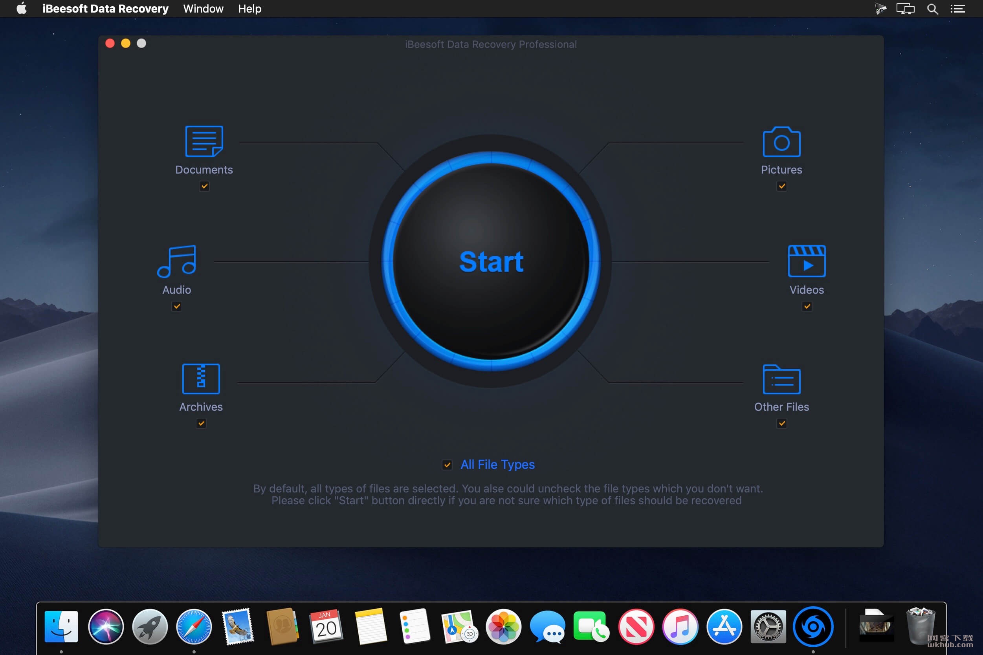Click the Other Files folder icon
The width and height of the screenshot is (983, 655).
point(781,379)
